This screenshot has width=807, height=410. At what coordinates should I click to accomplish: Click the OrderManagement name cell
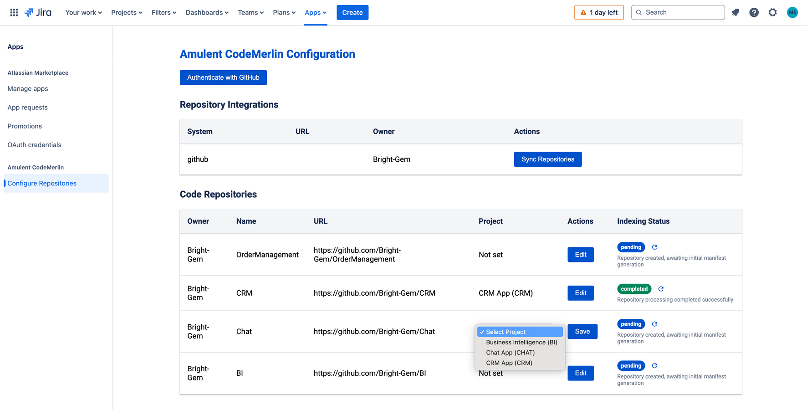click(267, 255)
